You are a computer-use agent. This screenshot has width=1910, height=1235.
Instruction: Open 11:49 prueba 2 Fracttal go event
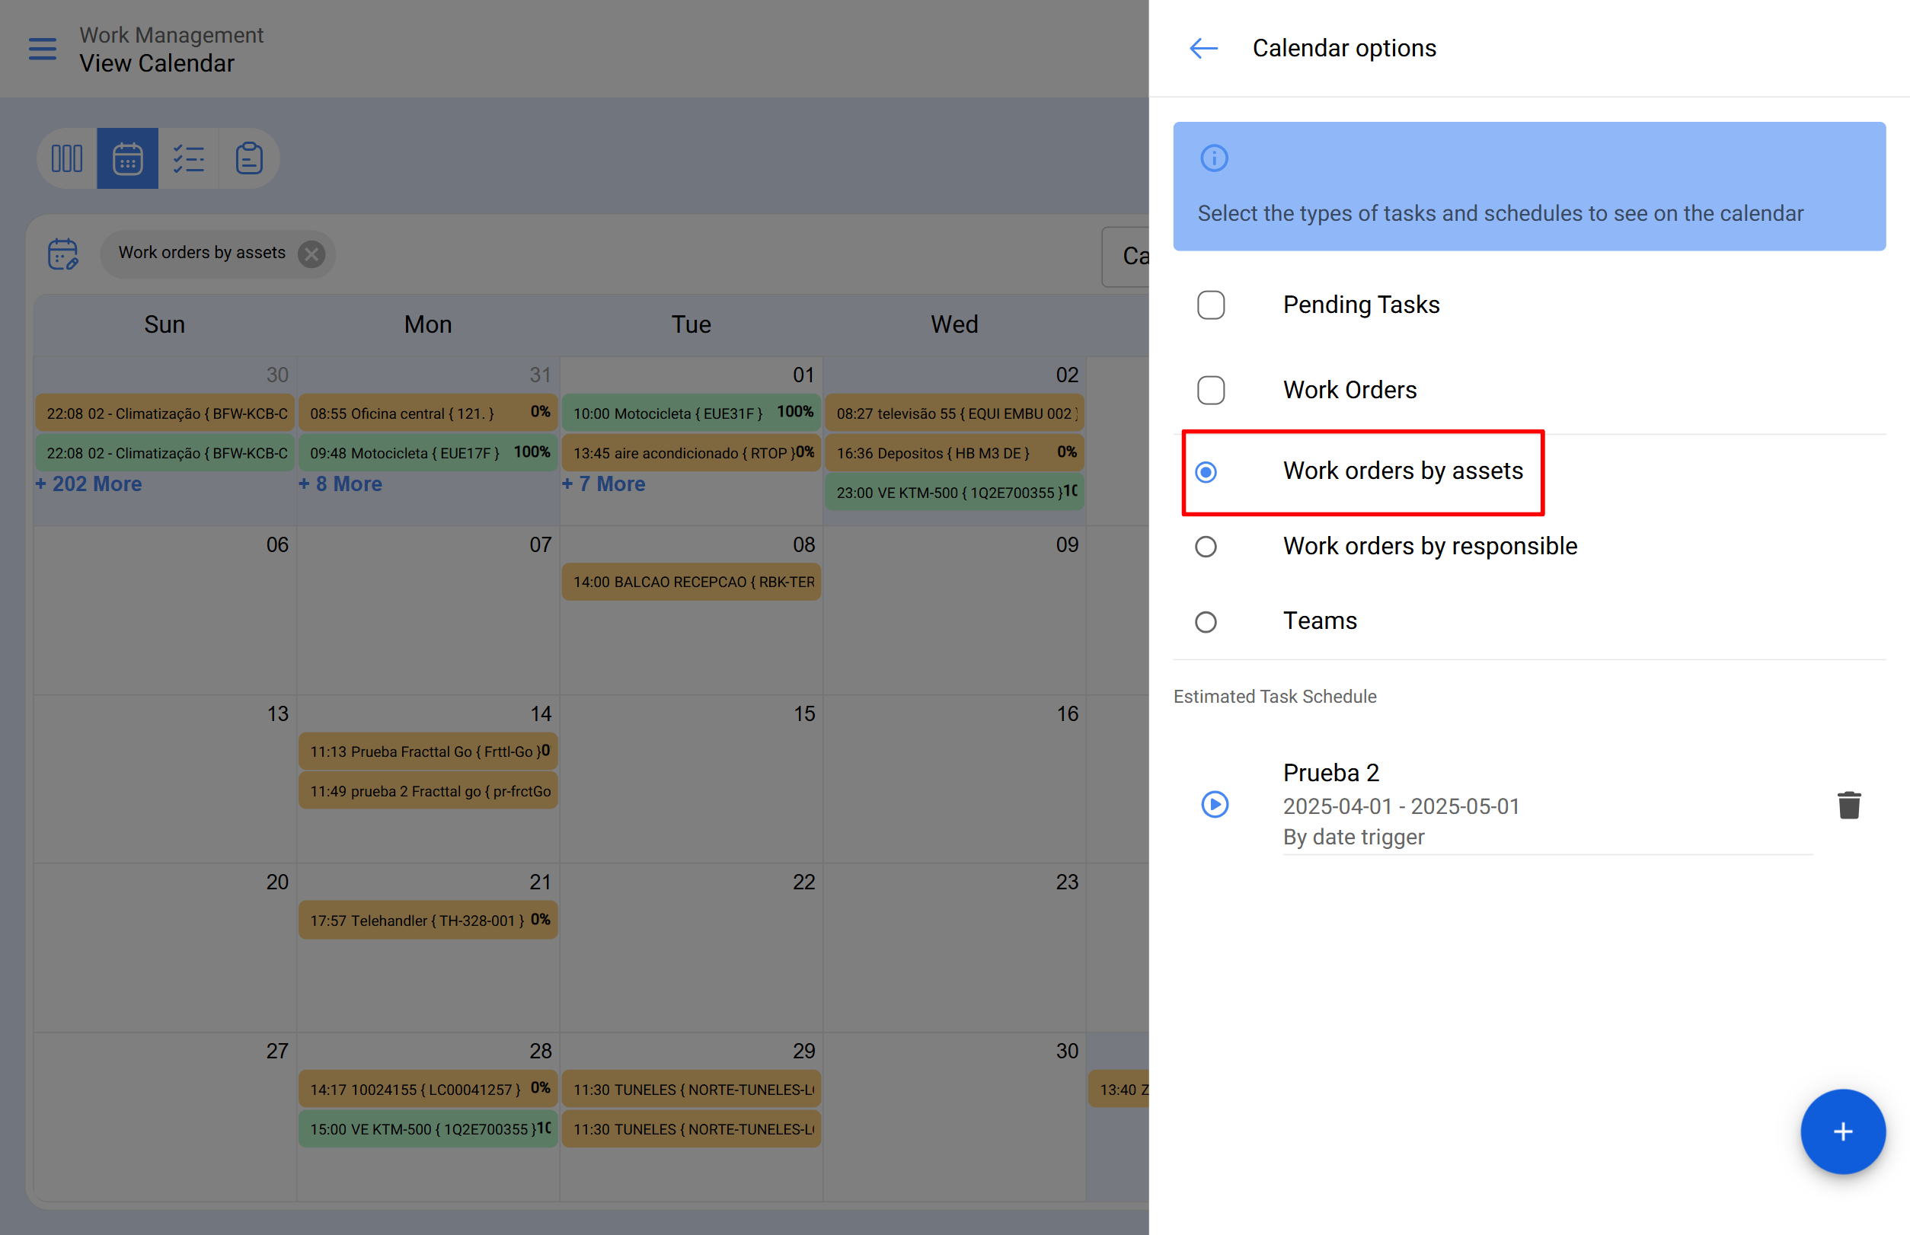point(428,791)
